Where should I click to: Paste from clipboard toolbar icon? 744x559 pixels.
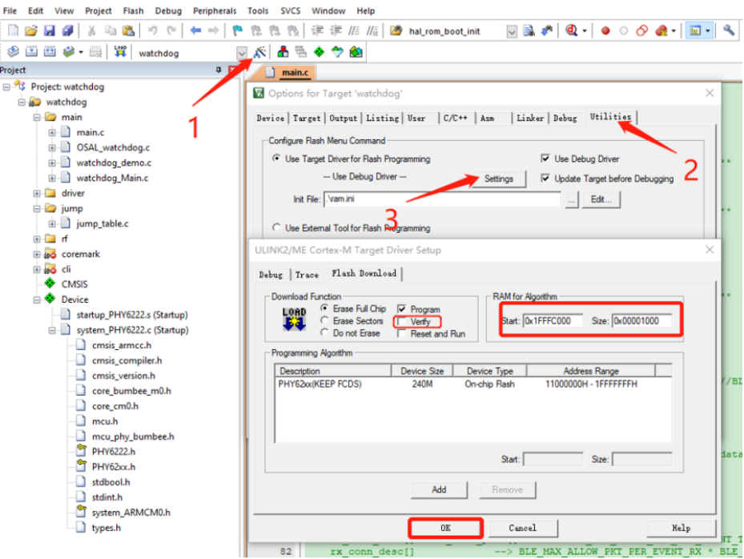coord(129,31)
